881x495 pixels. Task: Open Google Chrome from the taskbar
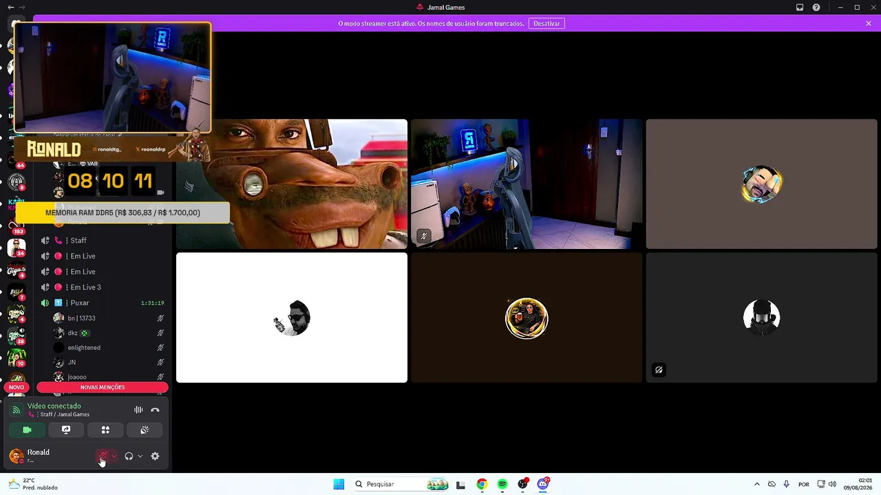[x=482, y=484]
